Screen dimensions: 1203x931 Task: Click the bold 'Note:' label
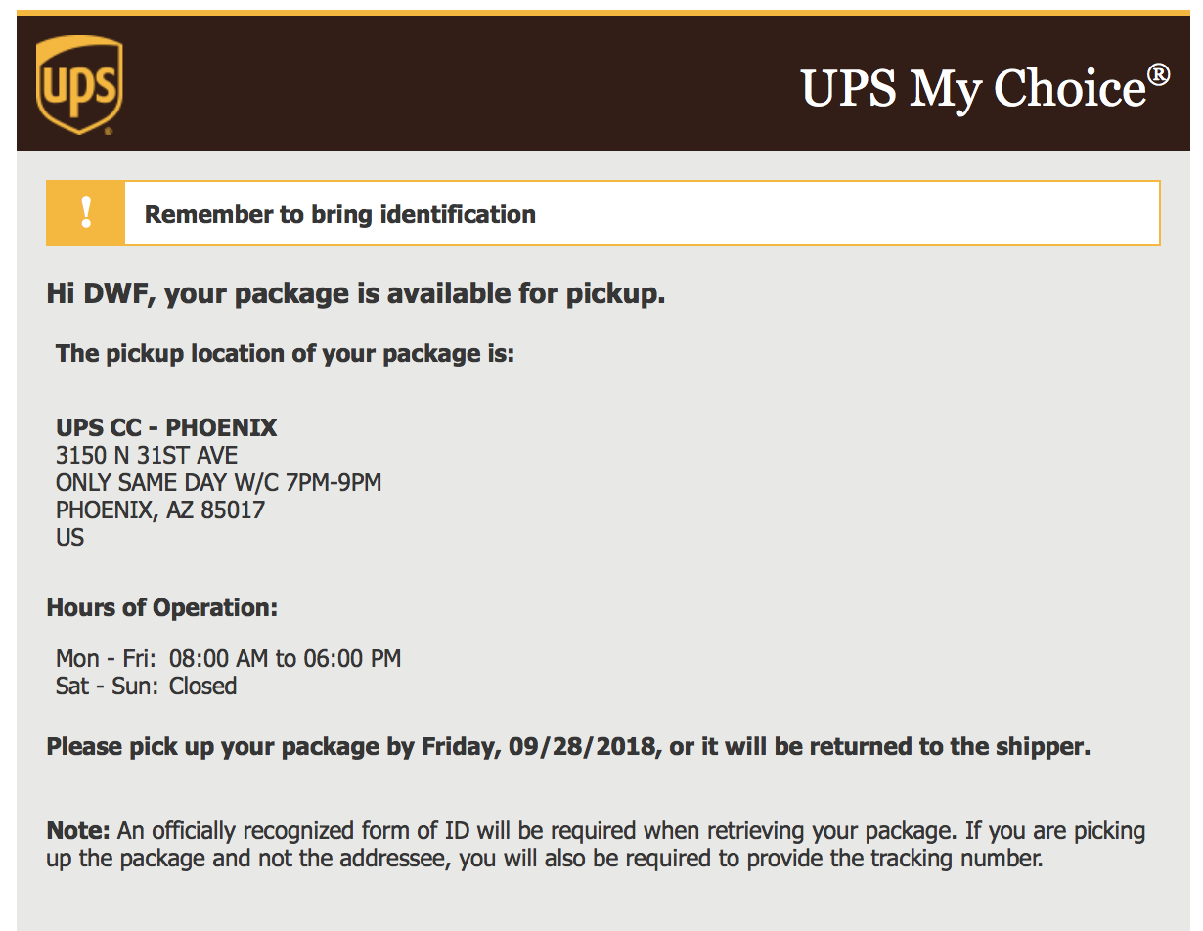click(79, 832)
